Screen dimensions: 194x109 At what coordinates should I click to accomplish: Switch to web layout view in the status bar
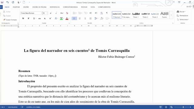click(x=171, y=107)
